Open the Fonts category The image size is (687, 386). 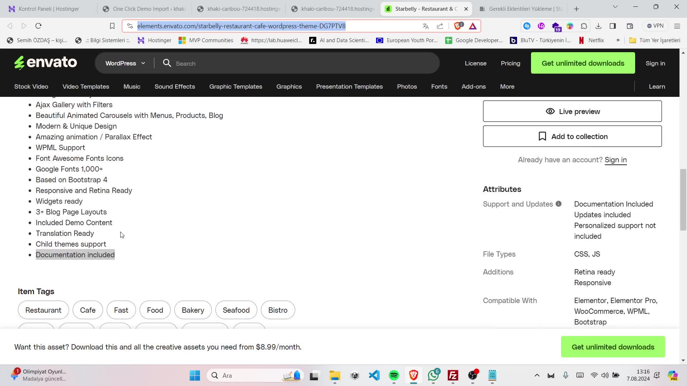point(439,86)
